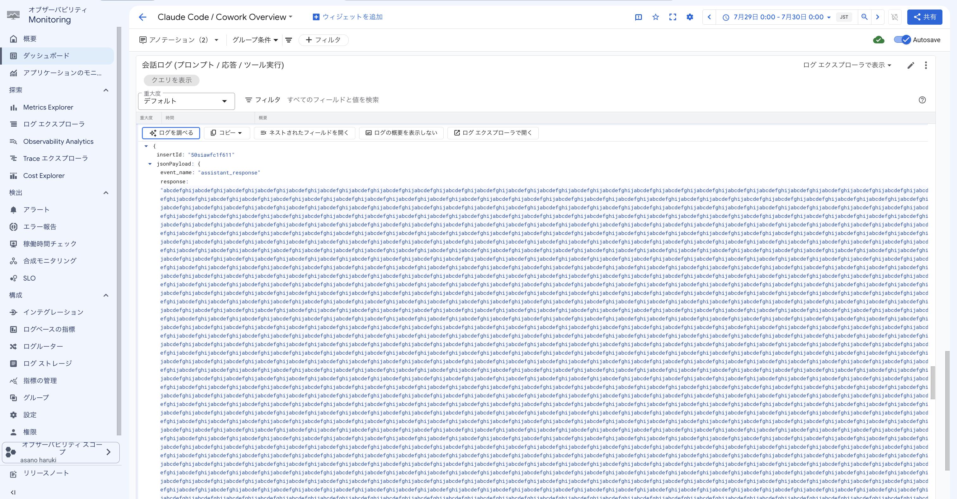Click ログ エクスプローラで開く button
This screenshot has height=499, width=957.
click(x=493, y=133)
